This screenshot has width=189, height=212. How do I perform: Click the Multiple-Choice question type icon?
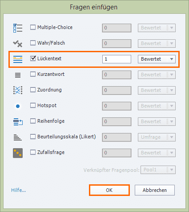click(x=18, y=28)
